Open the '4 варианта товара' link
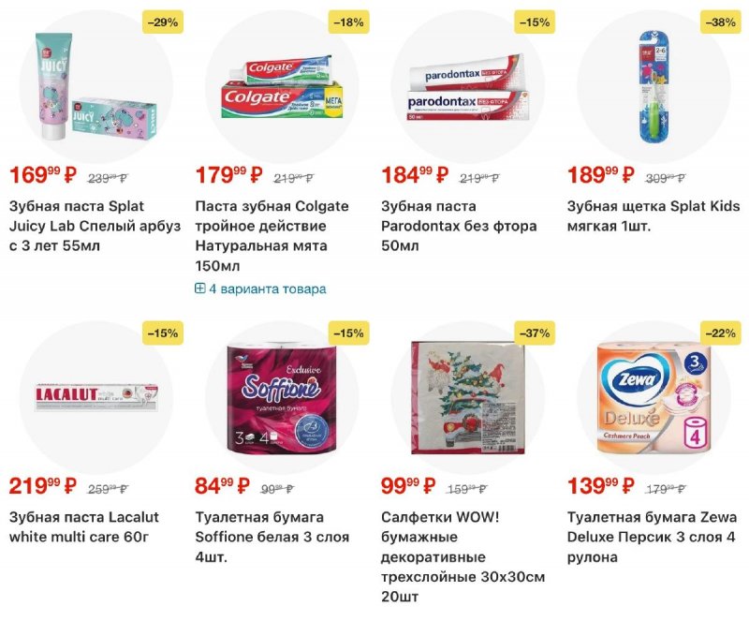Viewport: 749px width, 621px height. 267,288
